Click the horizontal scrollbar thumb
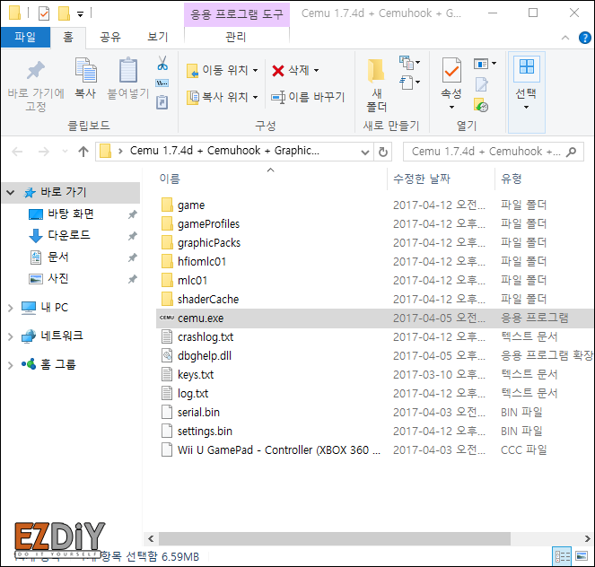Viewport: 595px width, 567px height. coord(335,538)
